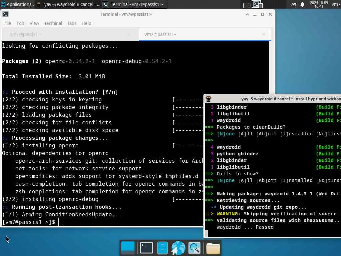
Task: Click the 'net-tools: for network service support' line
Action: point(78,168)
